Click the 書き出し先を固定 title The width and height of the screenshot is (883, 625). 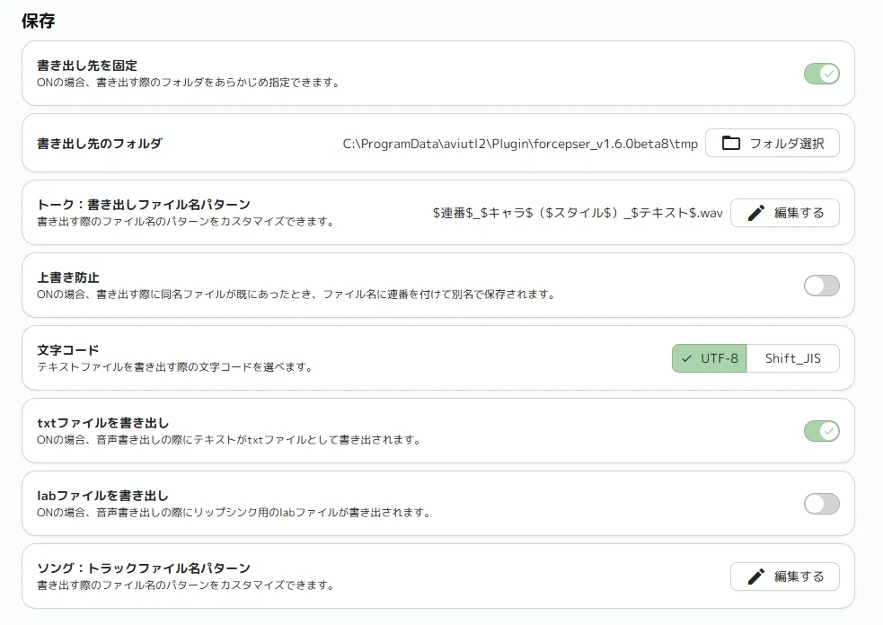(87, 66)
